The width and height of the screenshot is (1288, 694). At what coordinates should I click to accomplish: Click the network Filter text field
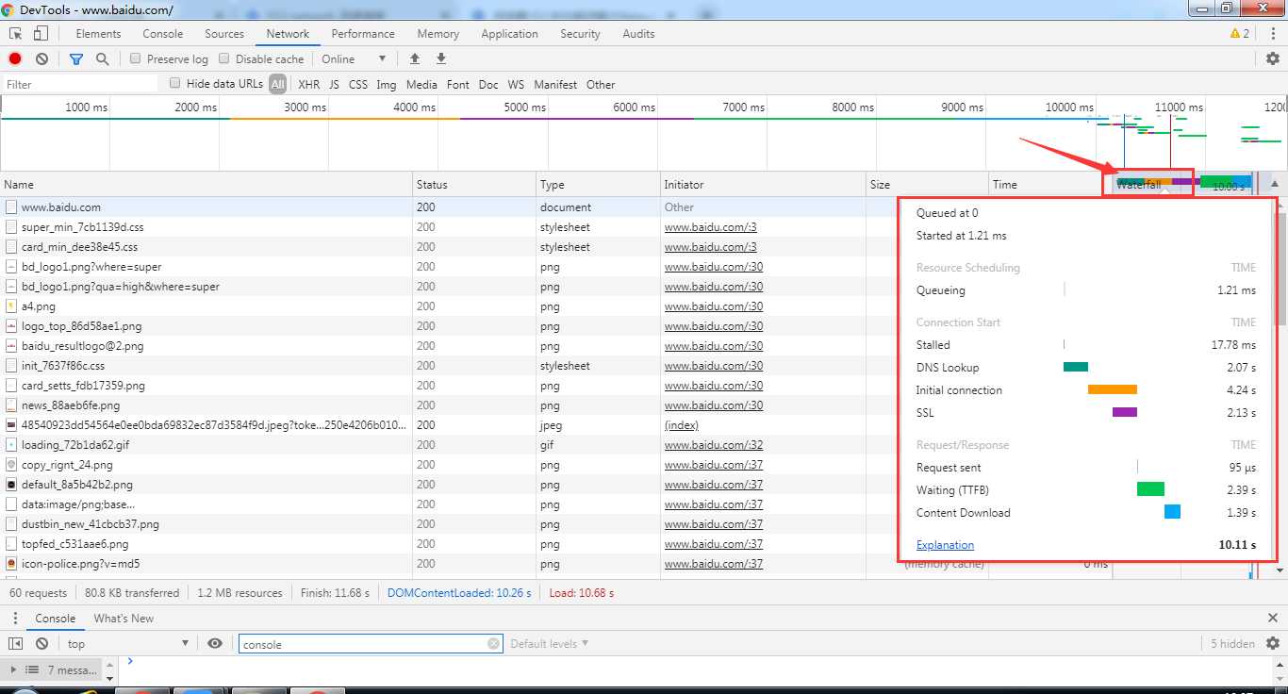tap(80, 84)
